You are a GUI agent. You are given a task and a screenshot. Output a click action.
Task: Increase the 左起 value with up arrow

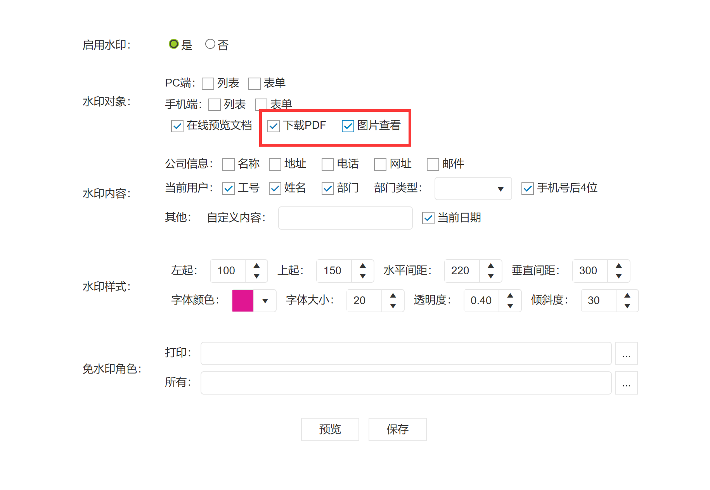pyautogui.click(x=256, y=266)
